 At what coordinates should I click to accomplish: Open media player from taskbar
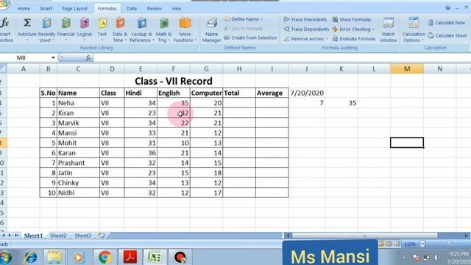tap(79, 258)
